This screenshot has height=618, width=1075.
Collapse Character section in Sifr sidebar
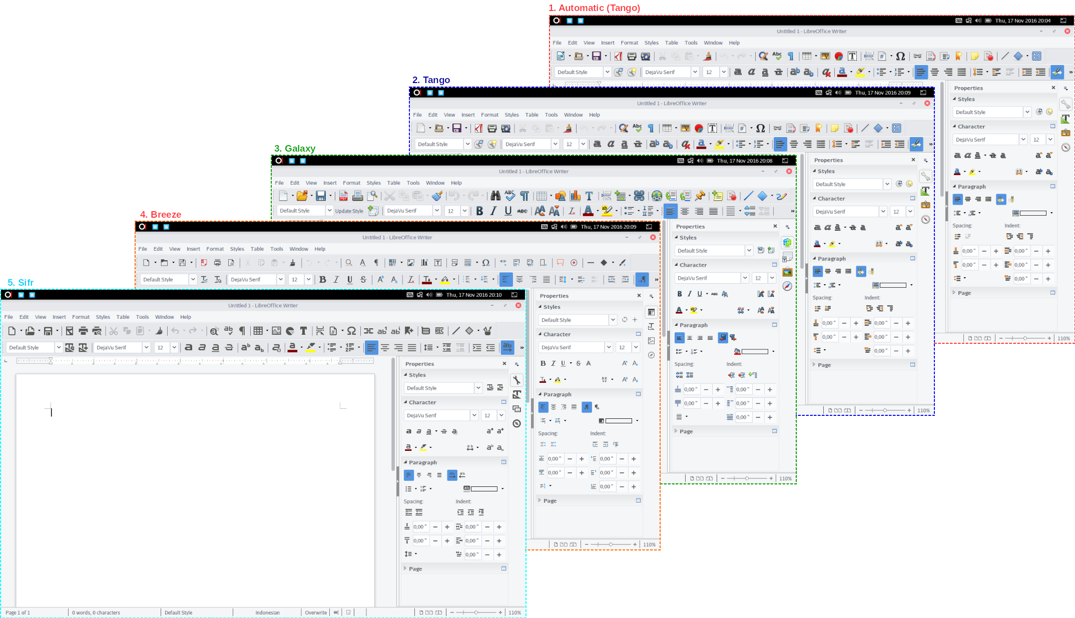pyautogui.click(x=405, y=402)
